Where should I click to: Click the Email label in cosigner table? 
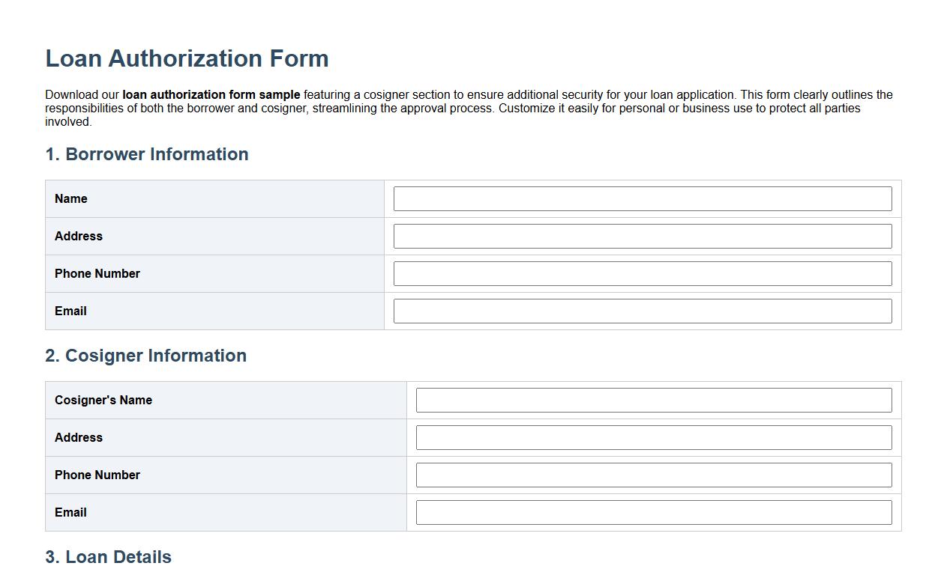(x=70, y=512)
